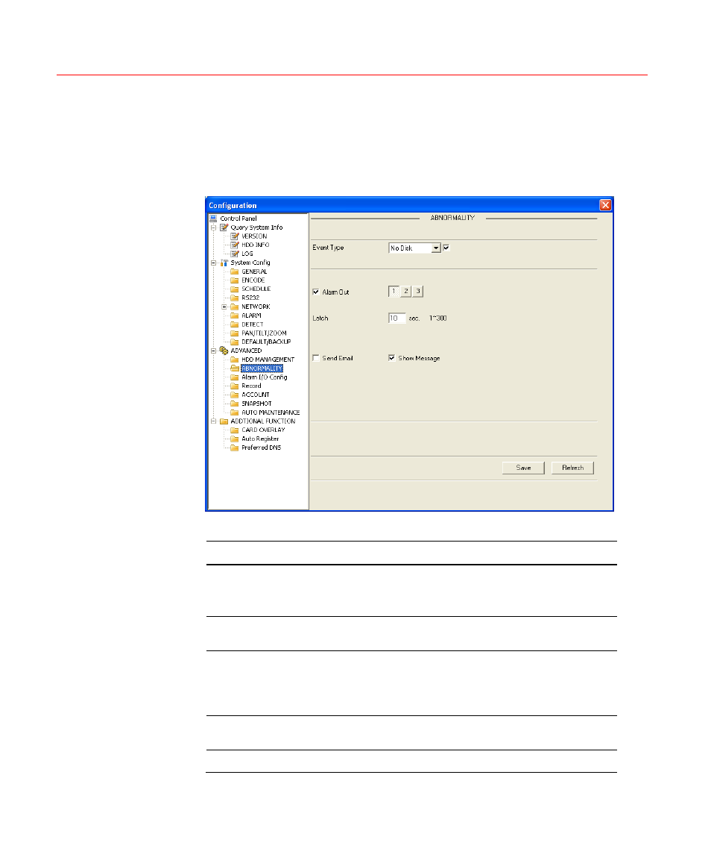
Task: Toggle the Alarm Out checkbox
Action: click(x=316, y=292)
